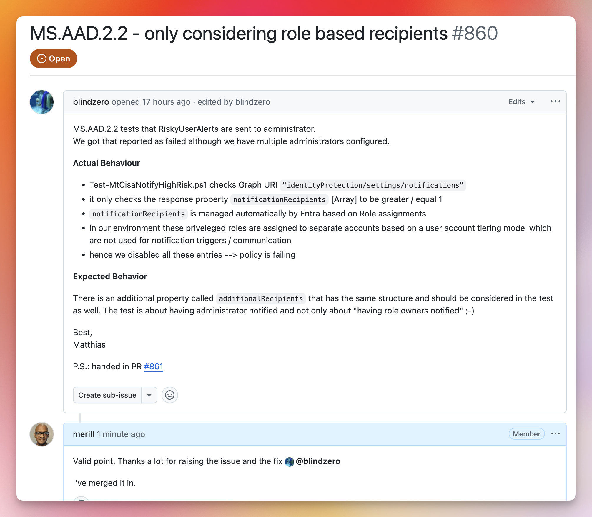The image size is (592, 517).
Task: Click small blindzero avatar in merill's comment
Action: point(290,462)
